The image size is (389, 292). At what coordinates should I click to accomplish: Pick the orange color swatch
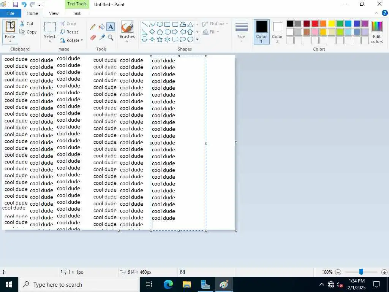(x=323, y=24)
